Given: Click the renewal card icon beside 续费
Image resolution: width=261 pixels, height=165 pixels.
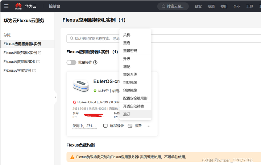Looking at the screenshot, I should click(130, 126).
